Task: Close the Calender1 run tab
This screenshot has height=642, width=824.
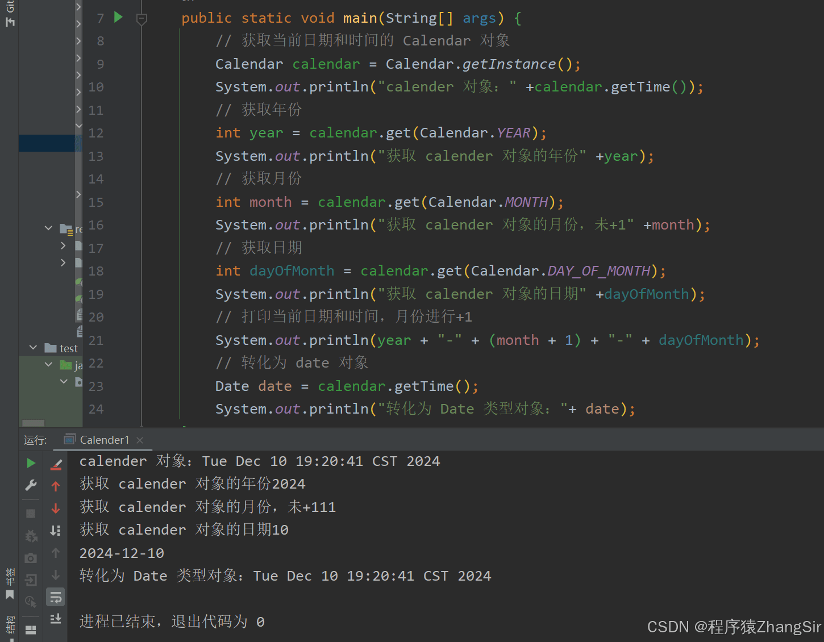Action: point(140,440)
